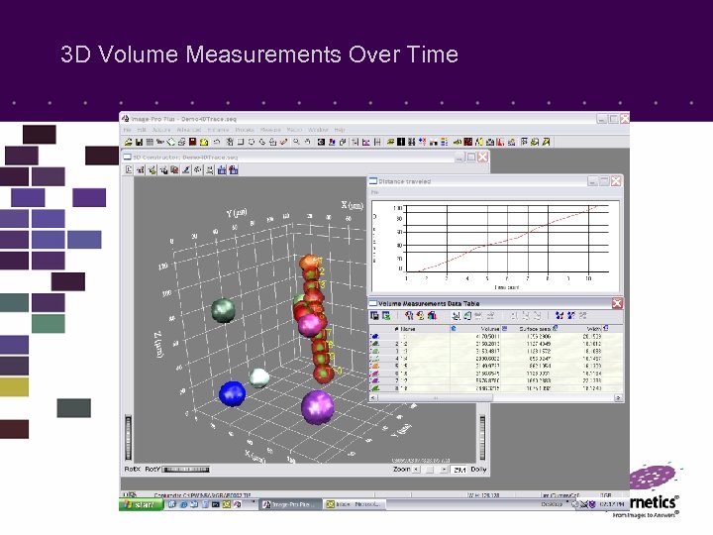
Task: Click the second 3D Constructor toolbar icon
Action: (140, 170)
